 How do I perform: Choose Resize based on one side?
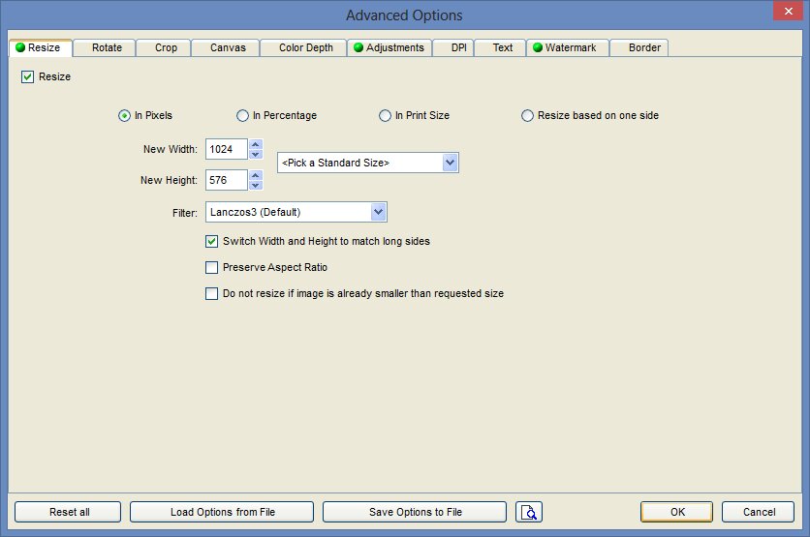pos(528,116)
